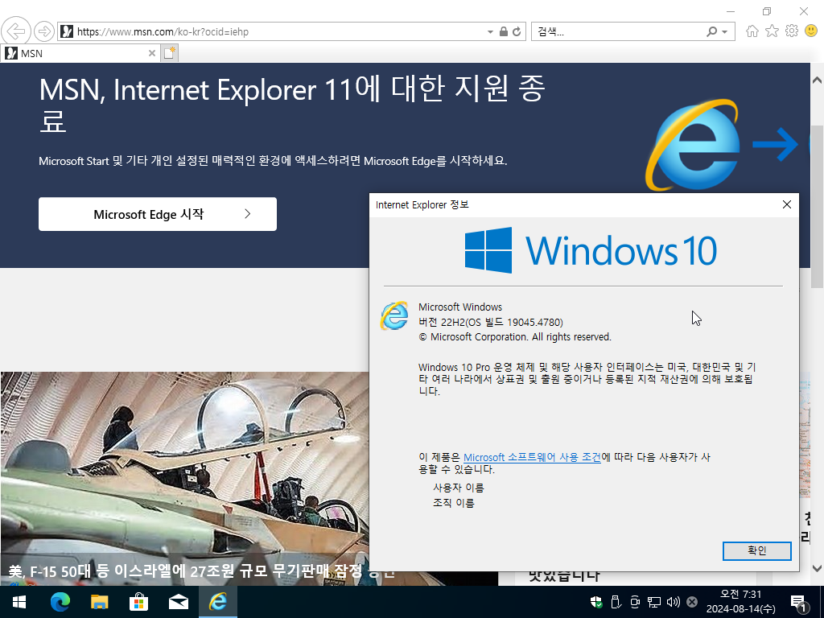824x618 pixels.
Task: Open Microsoft Store from taskbar
Action: (138, 602)
